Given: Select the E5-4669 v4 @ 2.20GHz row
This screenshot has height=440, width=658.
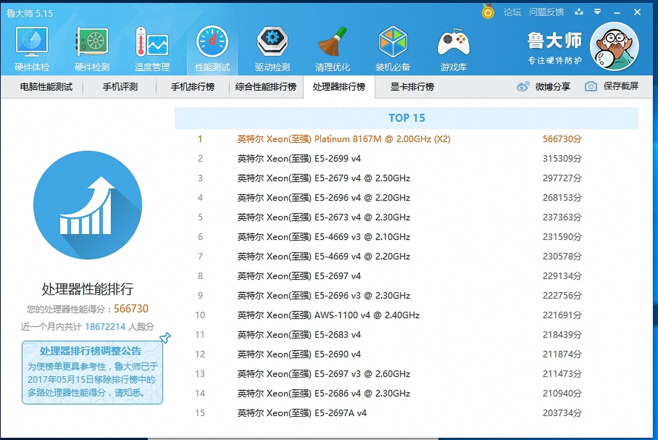Looking at the screenshot, I should (406, 256).
